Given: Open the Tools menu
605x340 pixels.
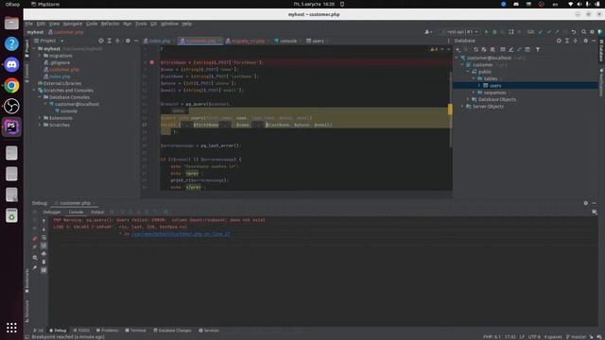Looking at the screenshot, I should click(x=141, y=24).
